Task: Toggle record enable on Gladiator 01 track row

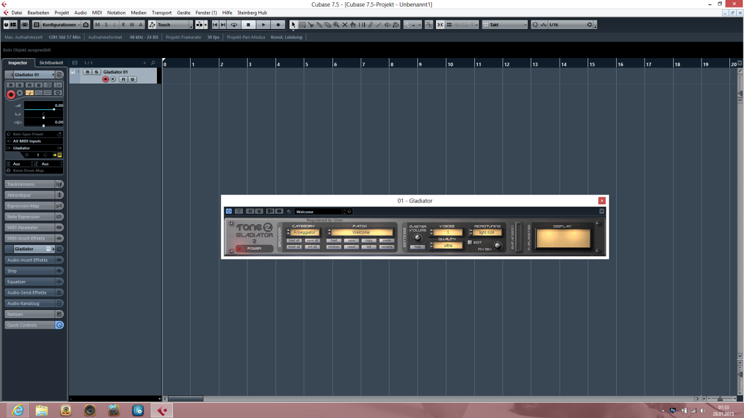Action: coord(106,79)
